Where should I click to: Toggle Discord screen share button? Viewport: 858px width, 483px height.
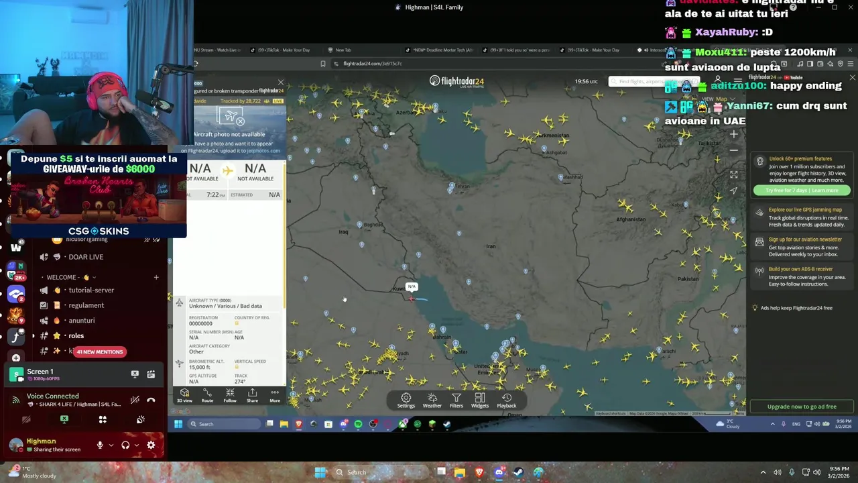[x=64, y=419]
